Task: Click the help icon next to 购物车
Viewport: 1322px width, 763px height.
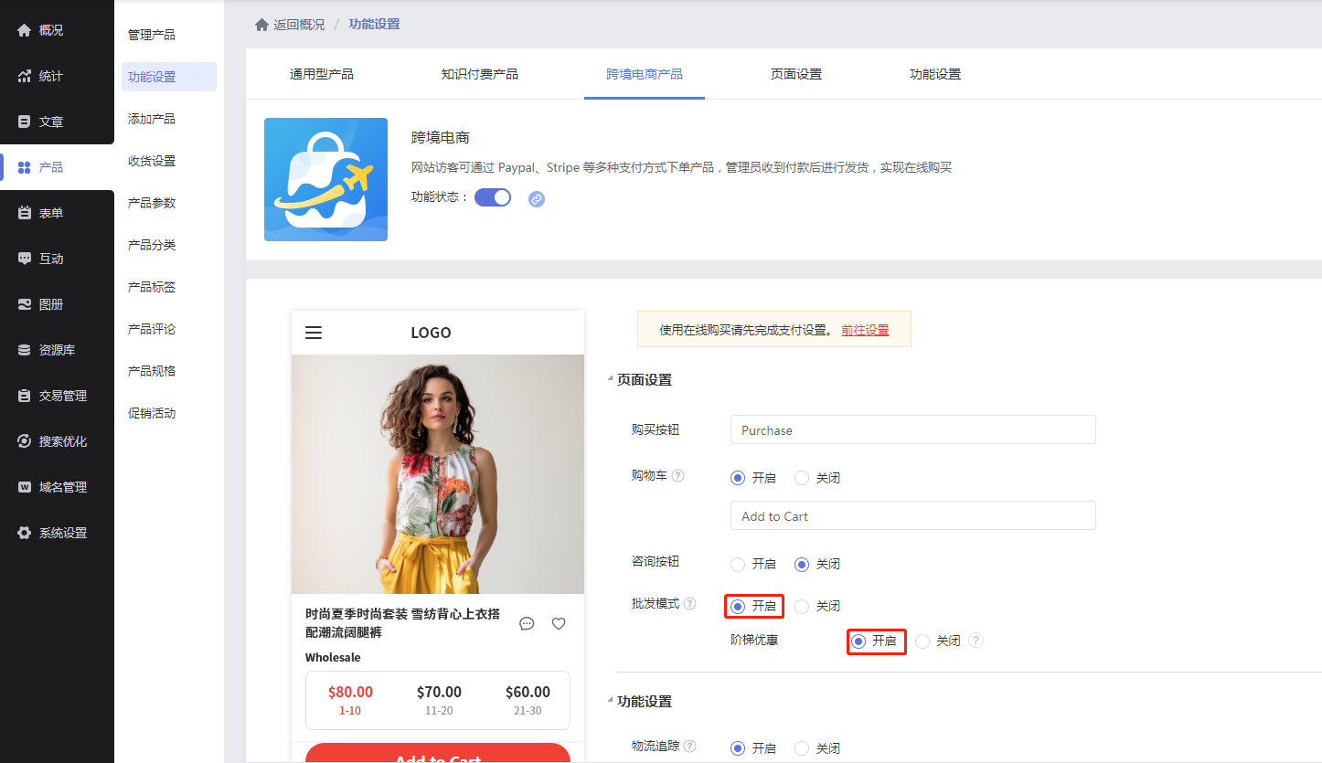Action: coord(678,475)
